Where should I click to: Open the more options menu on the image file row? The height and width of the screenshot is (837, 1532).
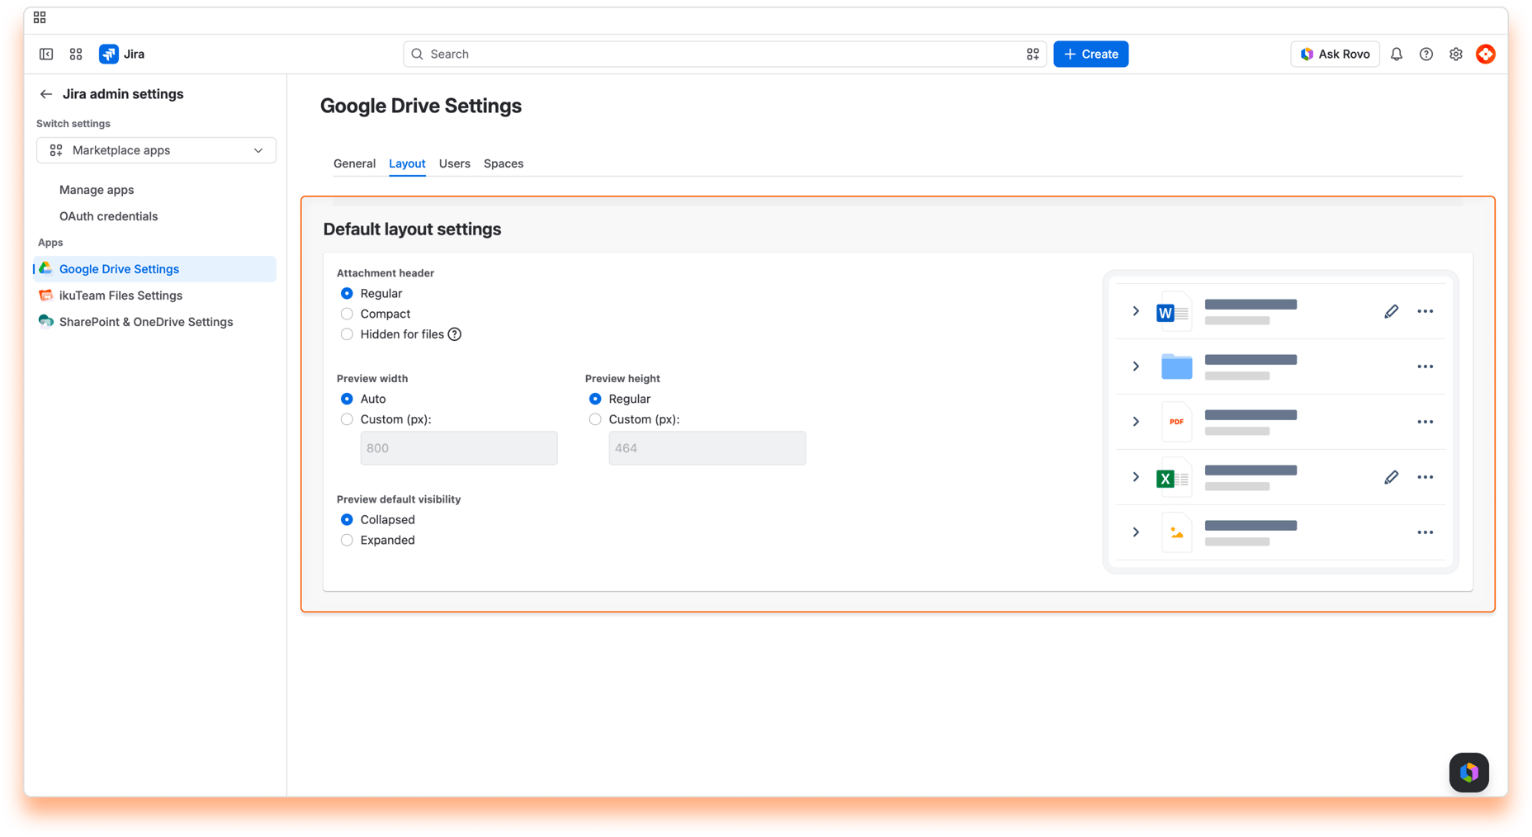[1426, 532]
